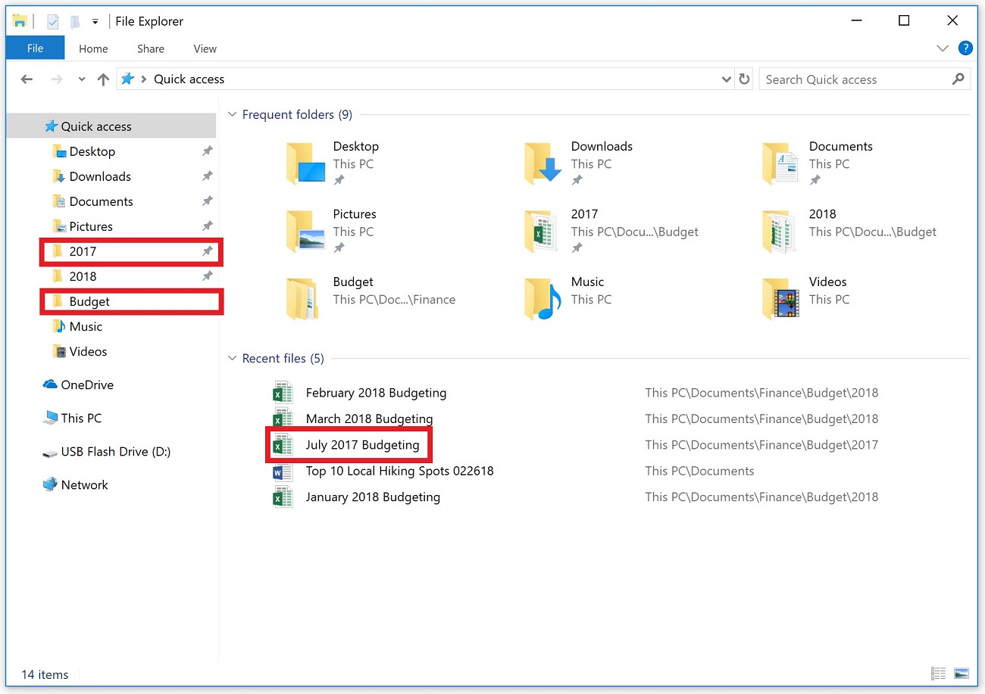Select the OneDrive cloud icon in the sidebar
The width and height of the screenshot is (985, 694).
tap(50, 384)
